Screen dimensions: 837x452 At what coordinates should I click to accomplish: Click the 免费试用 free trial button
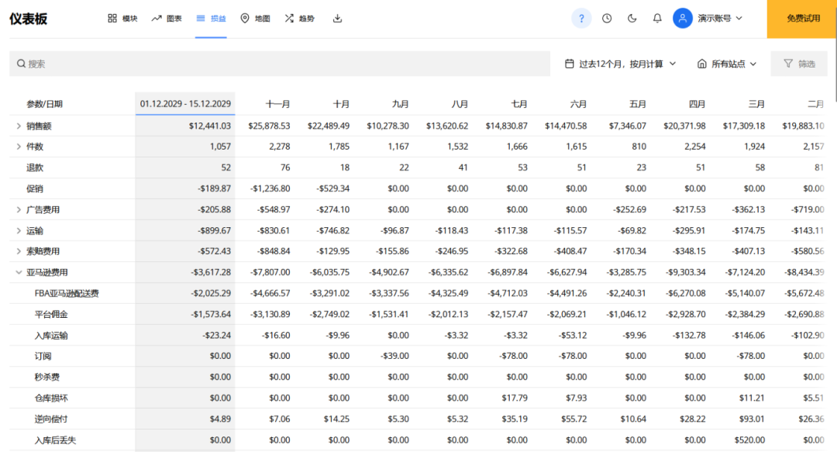(802, 19)
